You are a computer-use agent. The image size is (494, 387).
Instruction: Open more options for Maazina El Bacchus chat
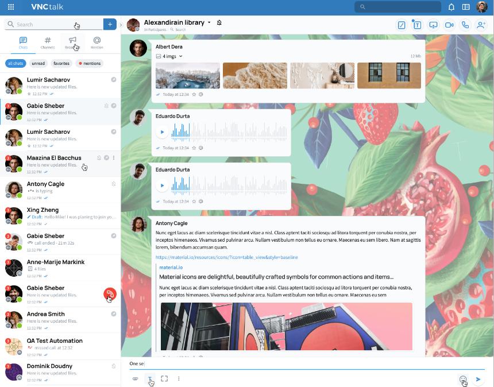114,158
